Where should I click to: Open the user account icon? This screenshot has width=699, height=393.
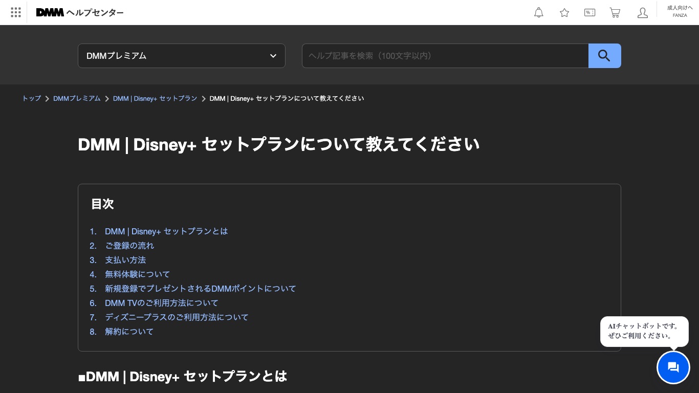(643, 12)
